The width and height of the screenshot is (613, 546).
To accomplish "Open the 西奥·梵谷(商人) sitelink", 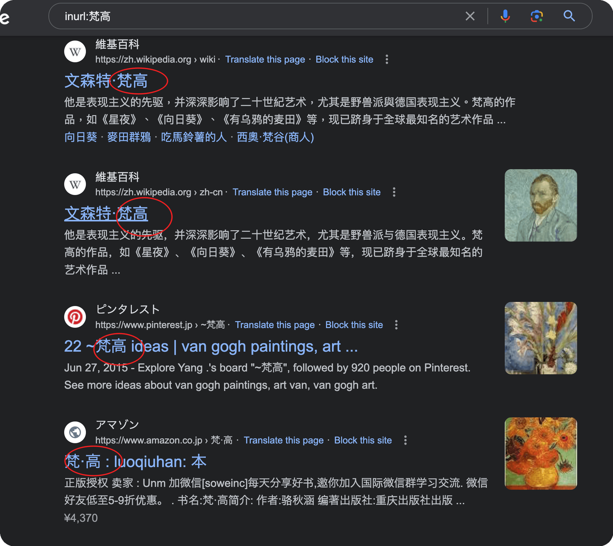I will coord(276,137).
